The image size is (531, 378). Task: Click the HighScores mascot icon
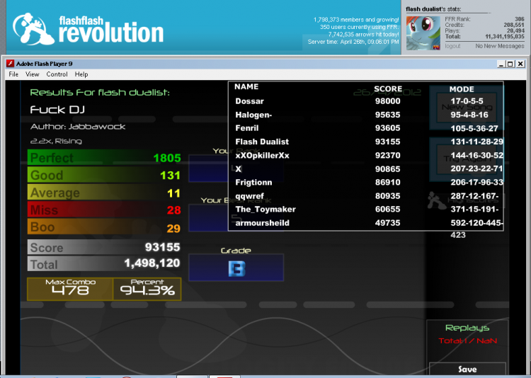436,200
